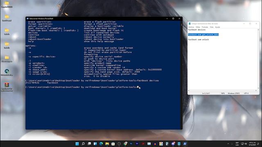This screenshot has width=262, height=147.
Task: Switch to PowerShell taskbar icon
Action: click(x=185, y=144)
